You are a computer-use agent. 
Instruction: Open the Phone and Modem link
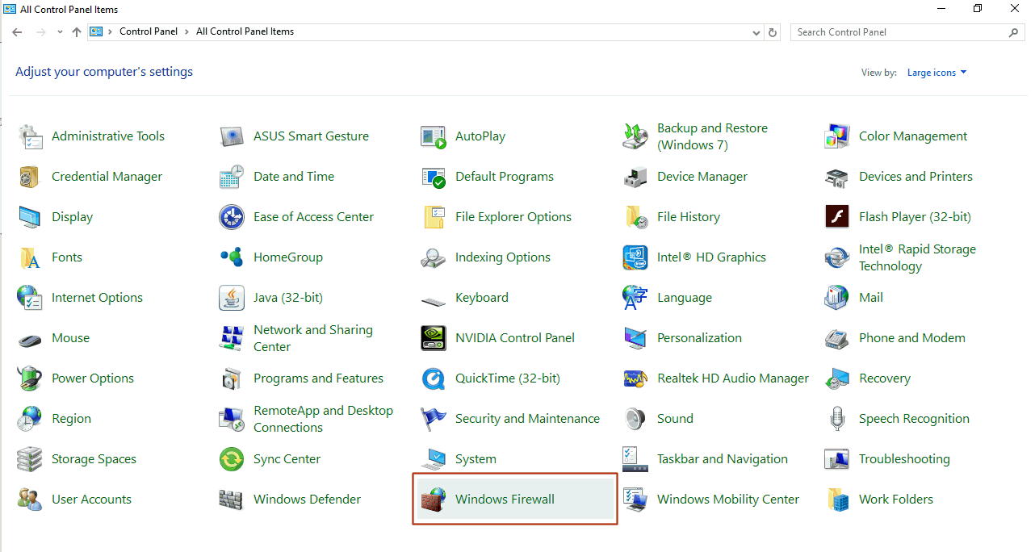pyautogui.click(x=912, y=338)
